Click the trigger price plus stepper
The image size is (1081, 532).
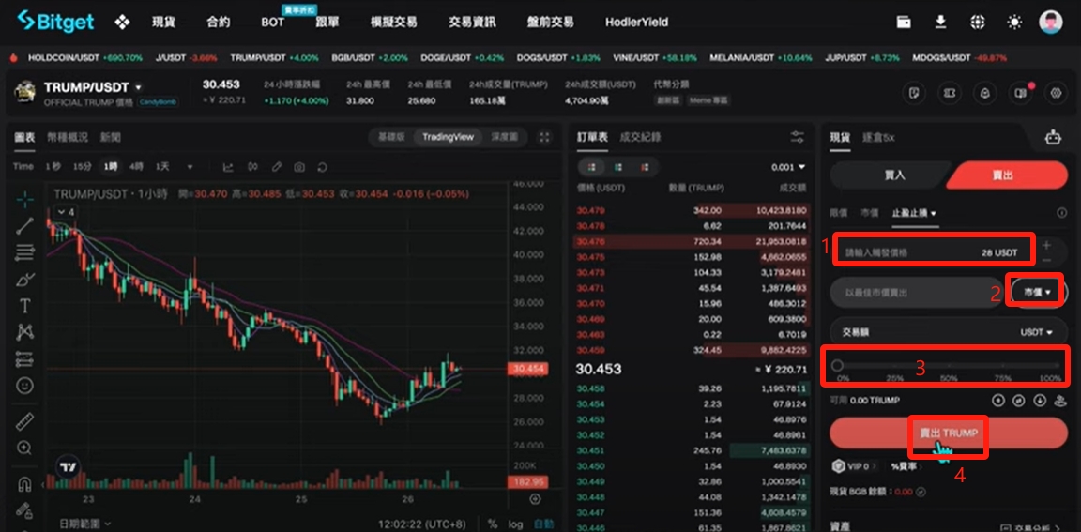(x=1046, y=245)
